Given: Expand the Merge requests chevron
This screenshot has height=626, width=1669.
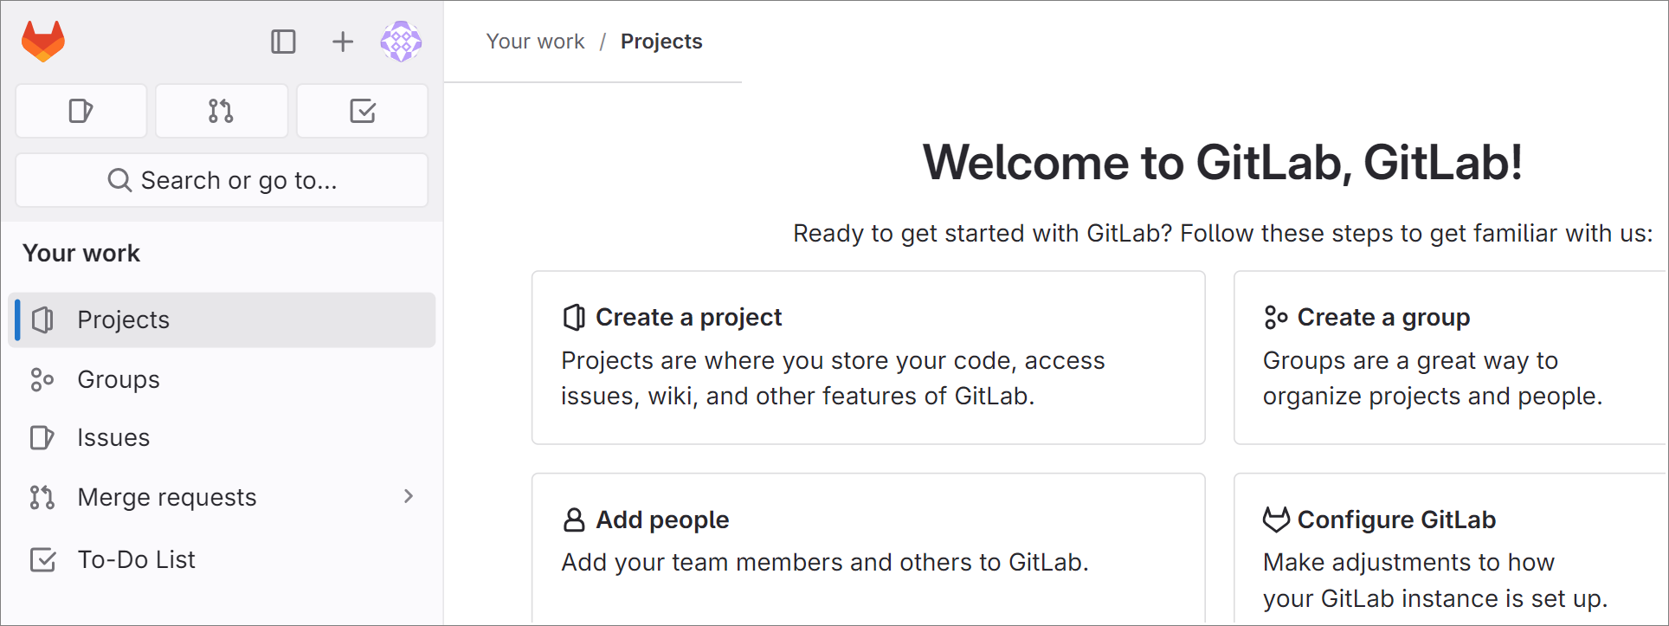Looking at the screenshot, I should coord(409,496).
